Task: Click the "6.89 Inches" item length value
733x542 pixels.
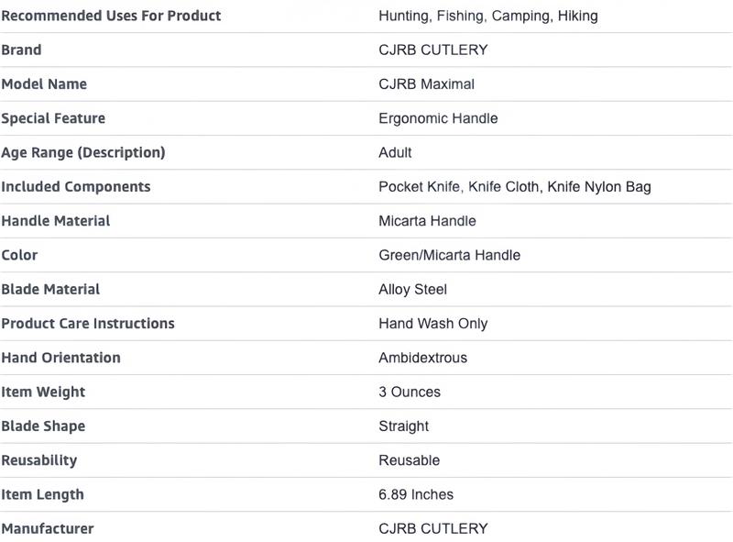Action: [x=415, y=494]
